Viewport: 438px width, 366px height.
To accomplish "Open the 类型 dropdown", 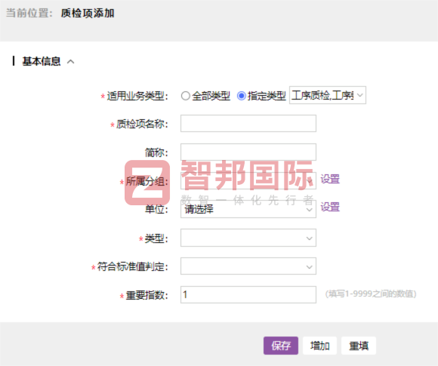I will 248,238.
